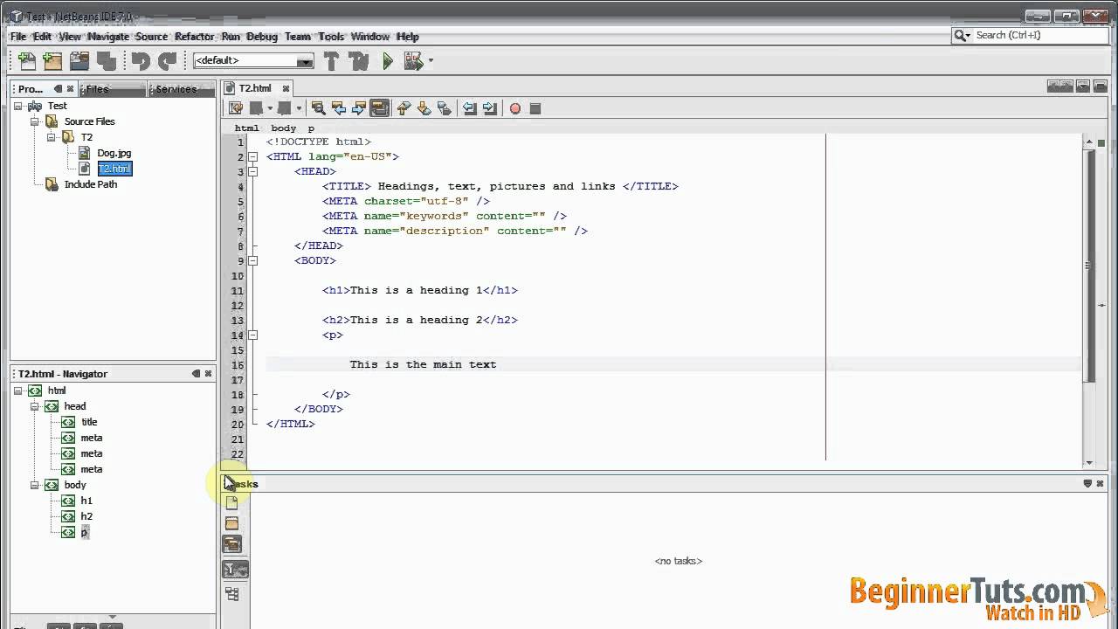Select h2 node in Navigator
The height and width of the screenshot is (629, 1118).
[86, 516]
